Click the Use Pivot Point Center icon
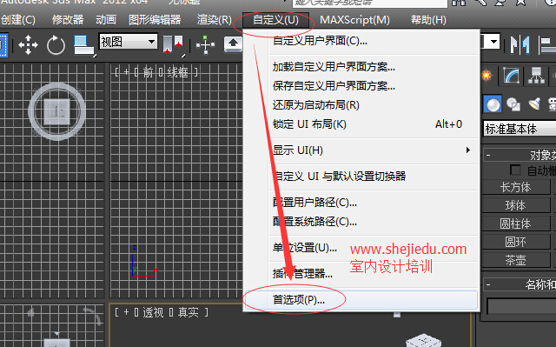Image resolution: width=556 pixels, height=347 pixels. point(173,45)
